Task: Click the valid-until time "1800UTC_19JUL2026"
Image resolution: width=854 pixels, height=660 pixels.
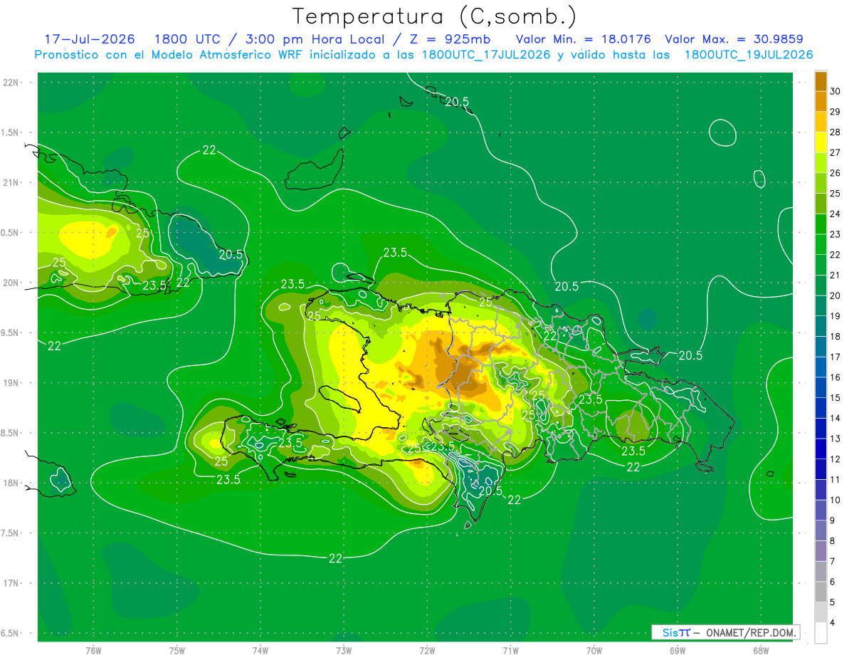Action: coord(749,55)
